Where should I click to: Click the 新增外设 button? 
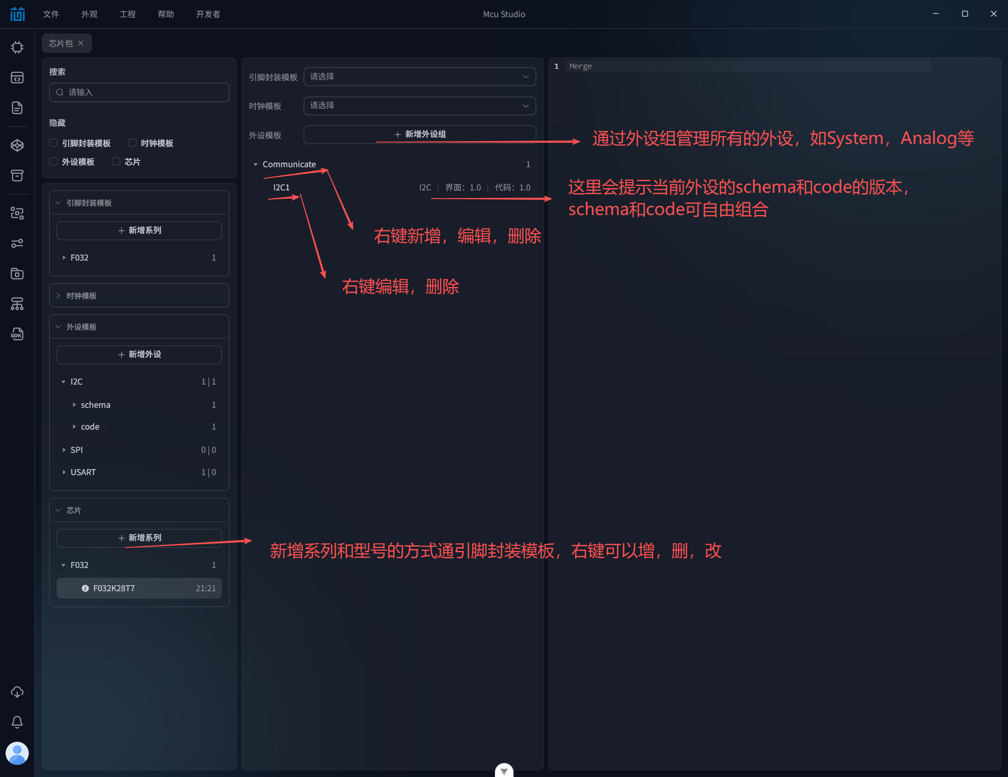pos(139,354)
